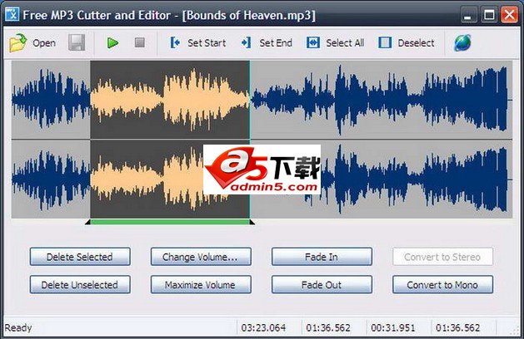Image resolution: width=524 pixels, height=339 pixels.
Task: Minimize the Free MP3 Cutter window
Action: point(468,15)
